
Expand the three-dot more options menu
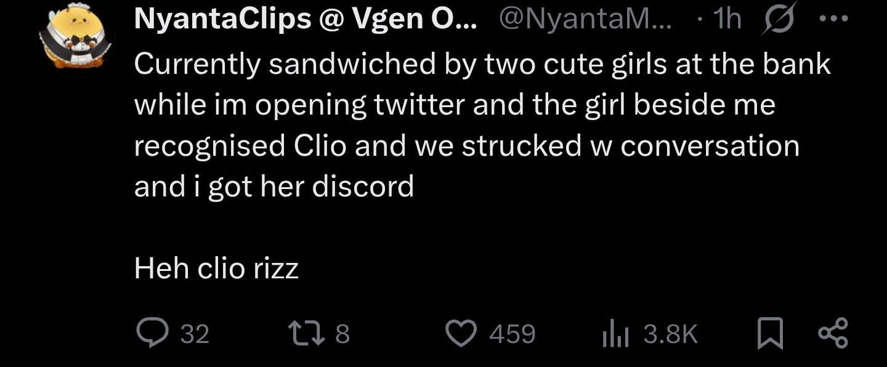[x=834, y=19]
